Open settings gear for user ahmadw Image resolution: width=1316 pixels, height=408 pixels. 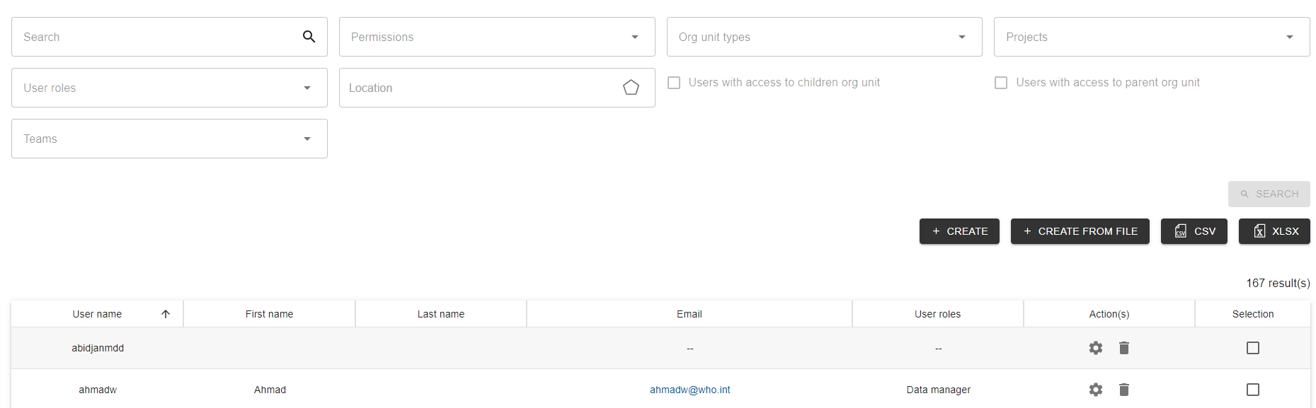(x=1096, y=390)
